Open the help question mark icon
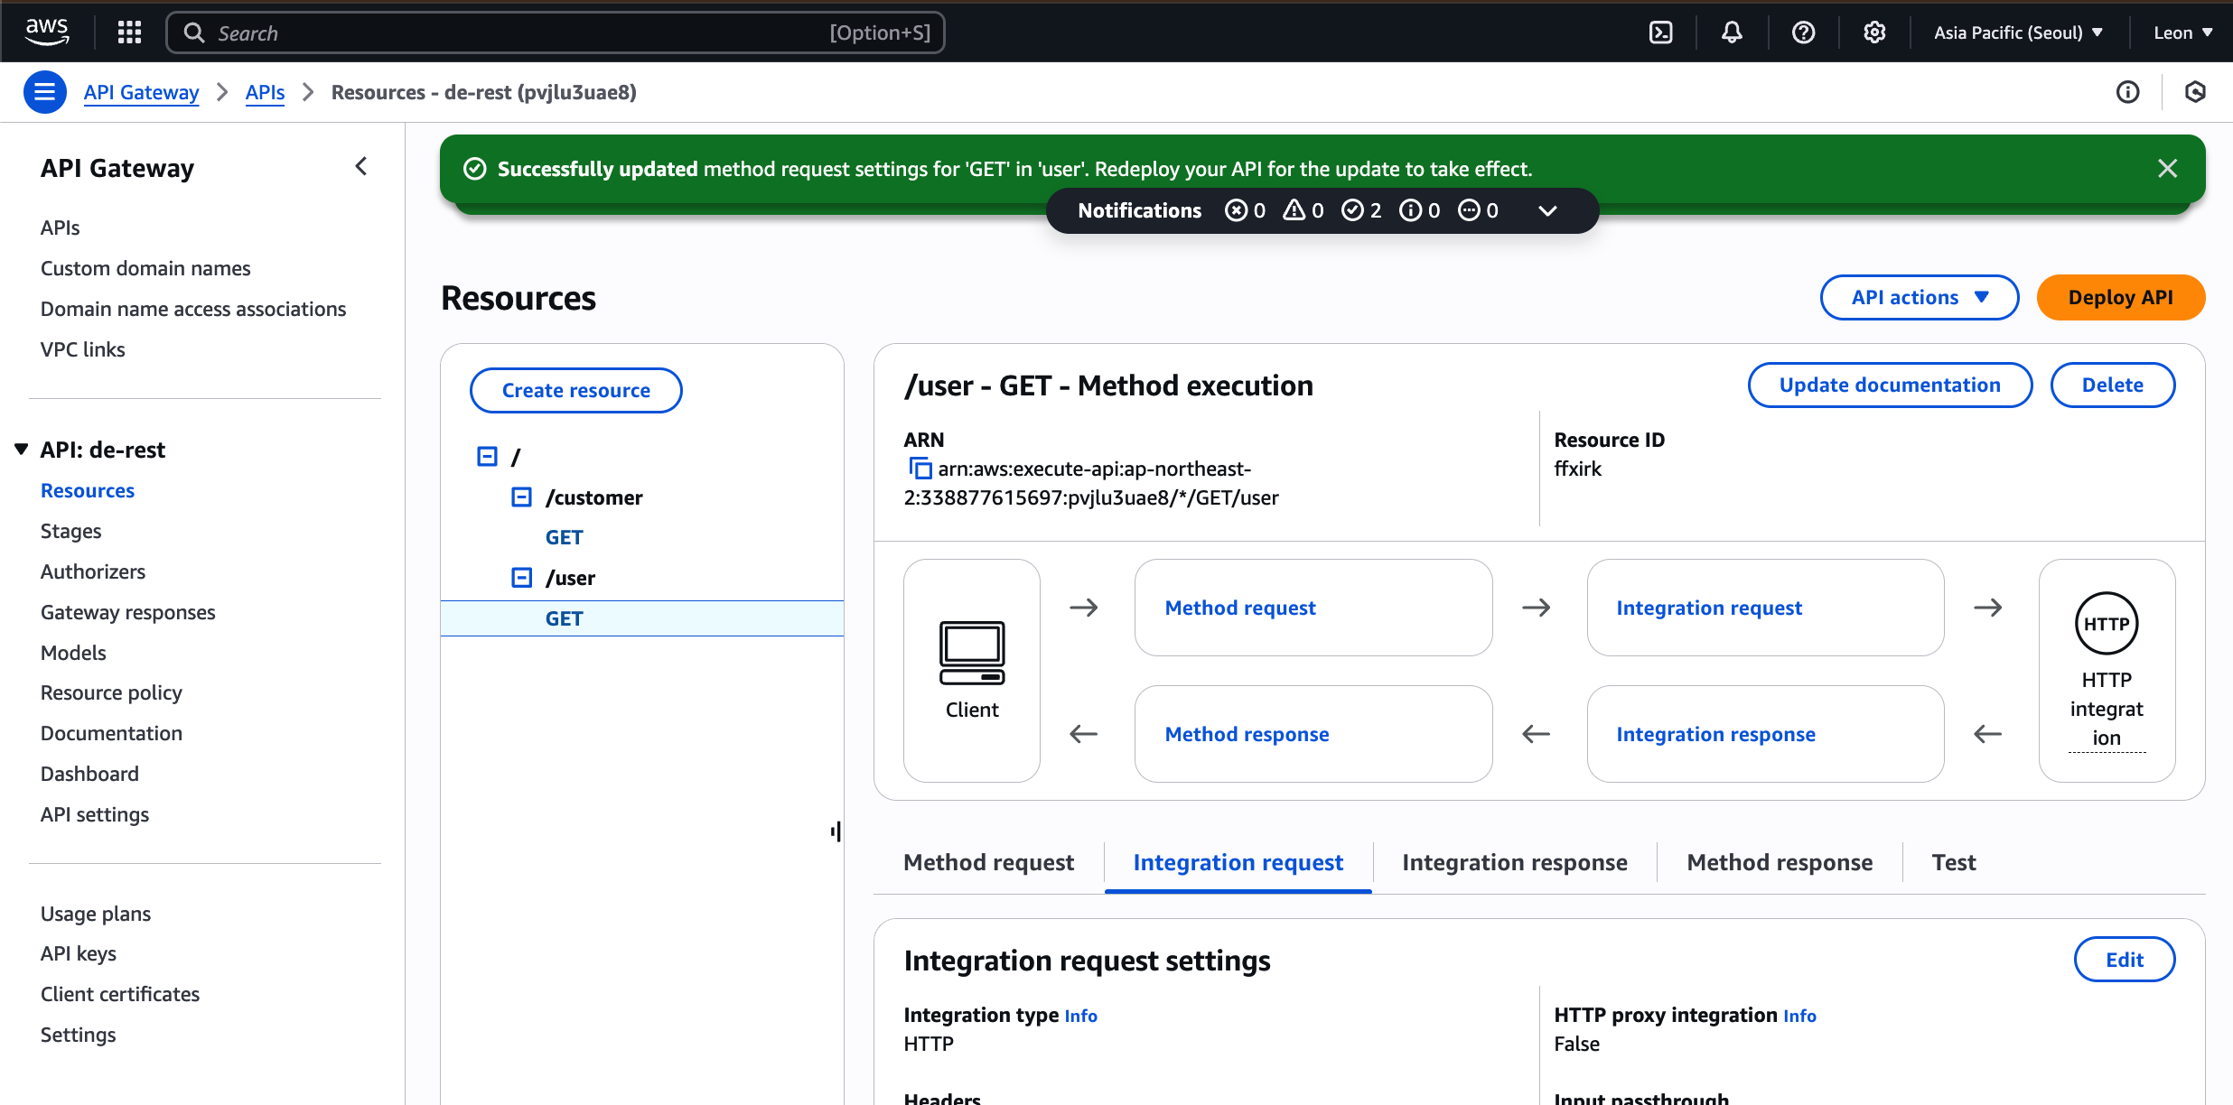This screenshot has width=2233, height=1105. [1803, 32]
